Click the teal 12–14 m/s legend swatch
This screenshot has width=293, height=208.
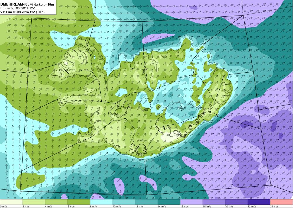pyautogui.click(x=146, y=202)
